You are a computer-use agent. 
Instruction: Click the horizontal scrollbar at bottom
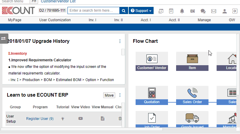[x=82, y=129]
